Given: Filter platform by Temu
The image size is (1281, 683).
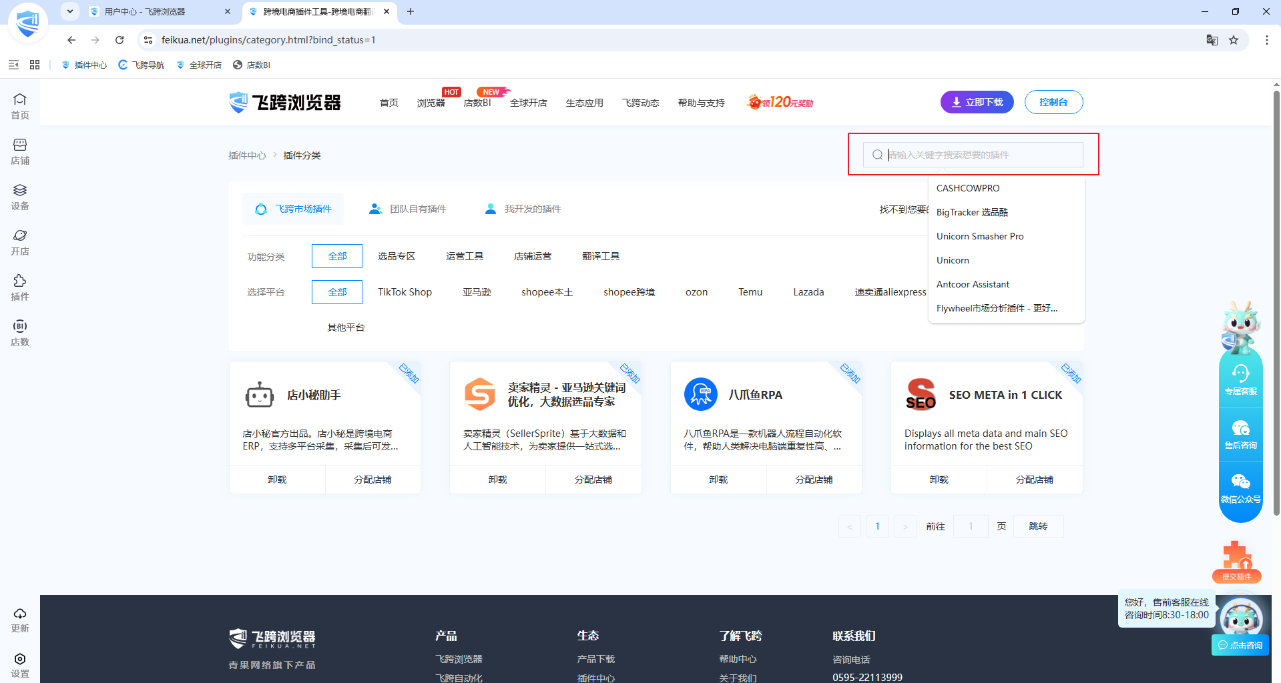Looking at the screenshot, I should click(750, 292).
